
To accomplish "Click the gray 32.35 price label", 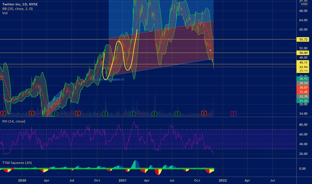I will click(303, 96).
